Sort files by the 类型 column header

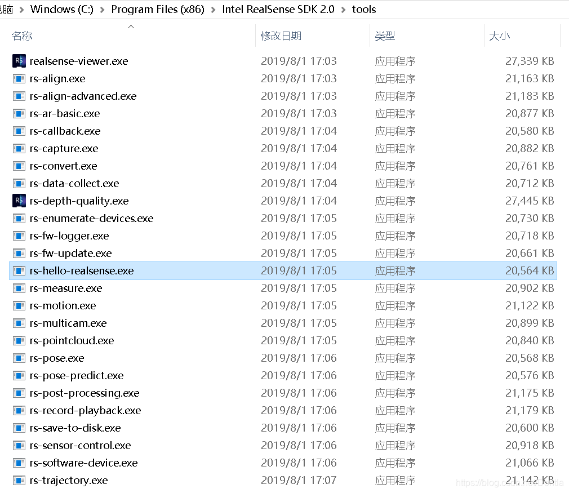click(385, 36)
